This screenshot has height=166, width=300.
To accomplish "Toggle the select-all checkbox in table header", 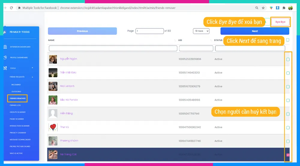I will click(288, 40).
